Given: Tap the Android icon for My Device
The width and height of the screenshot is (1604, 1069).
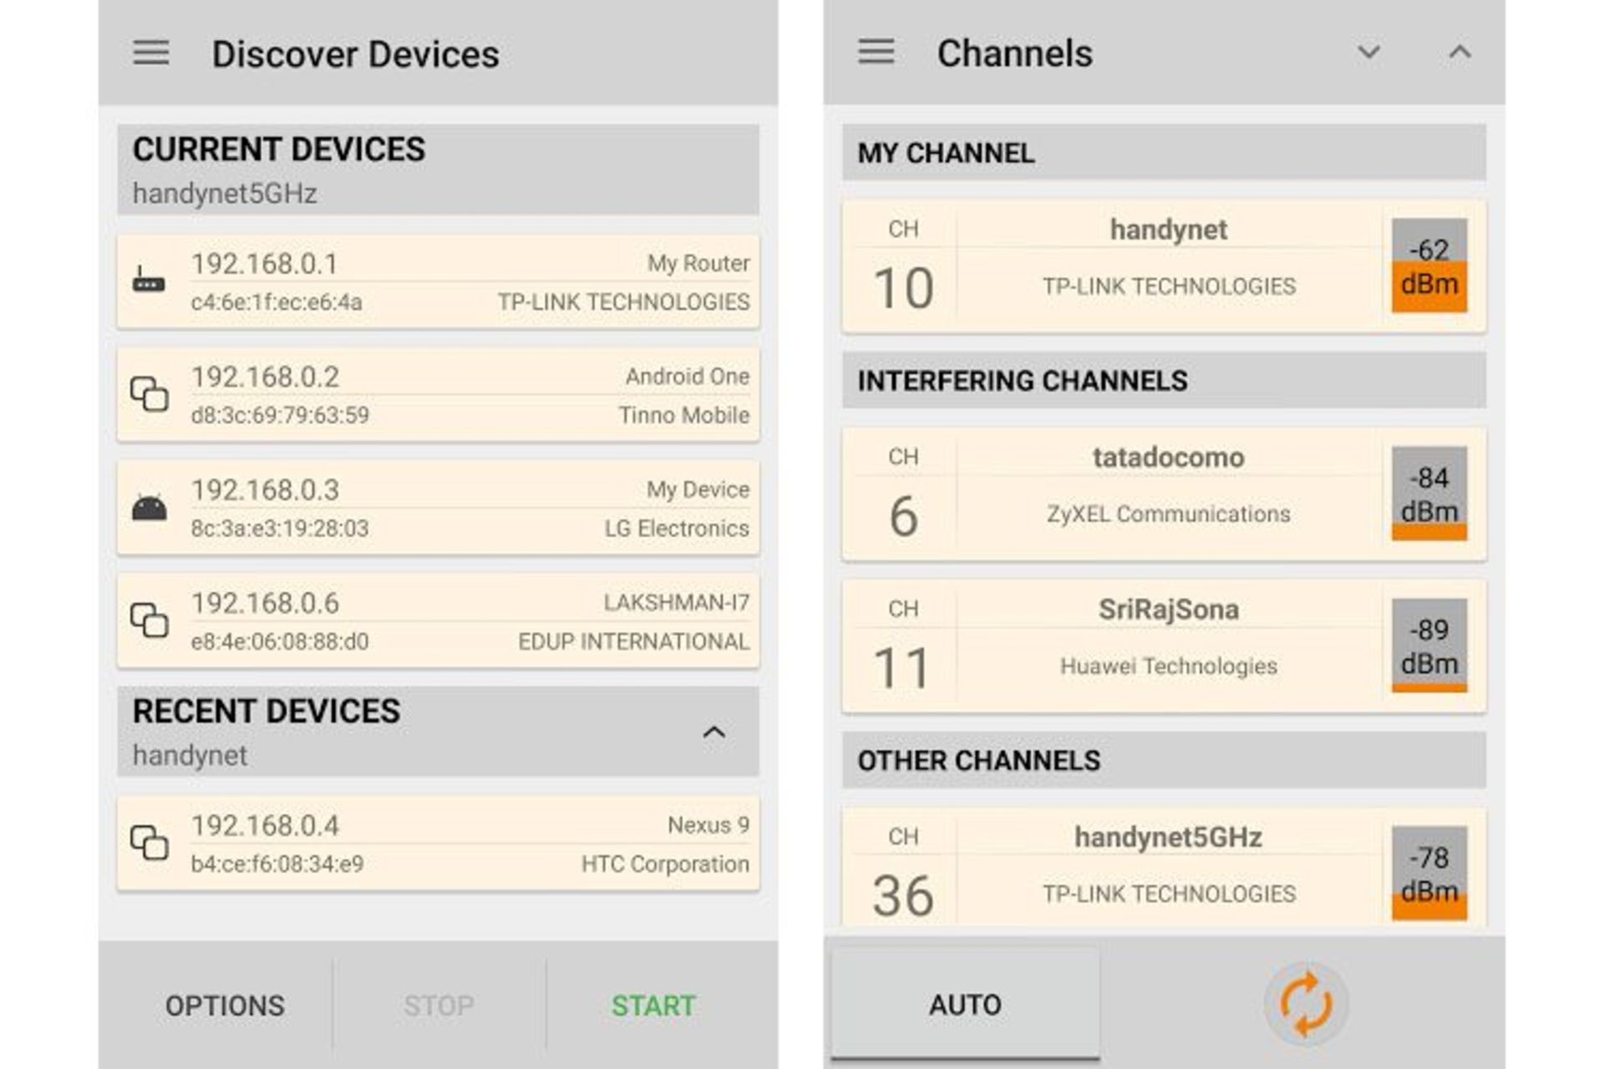Looking at the screenshot, I should [x=149, y=508].
